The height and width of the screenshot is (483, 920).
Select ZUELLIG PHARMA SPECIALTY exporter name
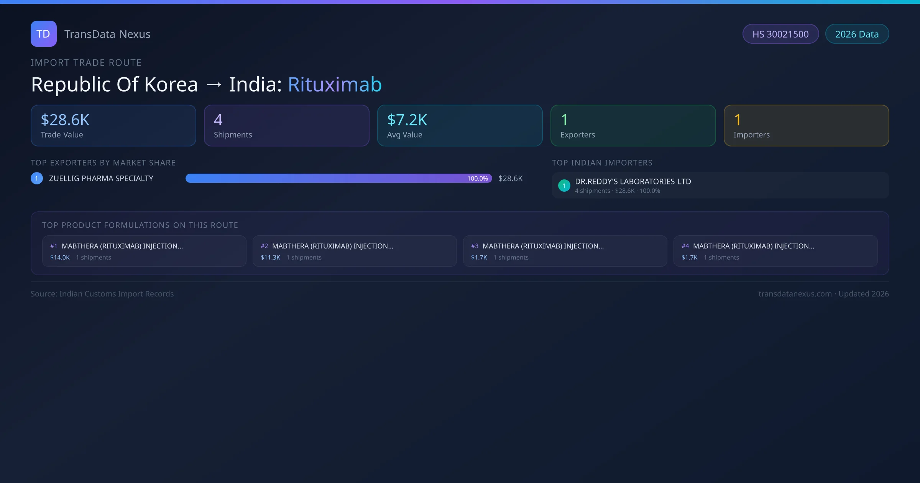click(x=100, y=178)
